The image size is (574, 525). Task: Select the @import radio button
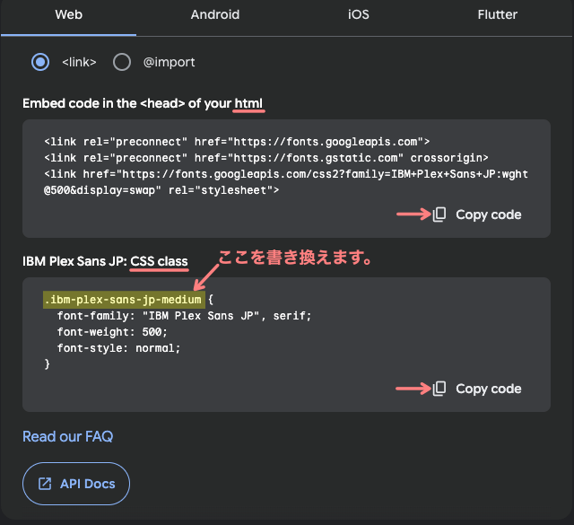pos(122,62)
